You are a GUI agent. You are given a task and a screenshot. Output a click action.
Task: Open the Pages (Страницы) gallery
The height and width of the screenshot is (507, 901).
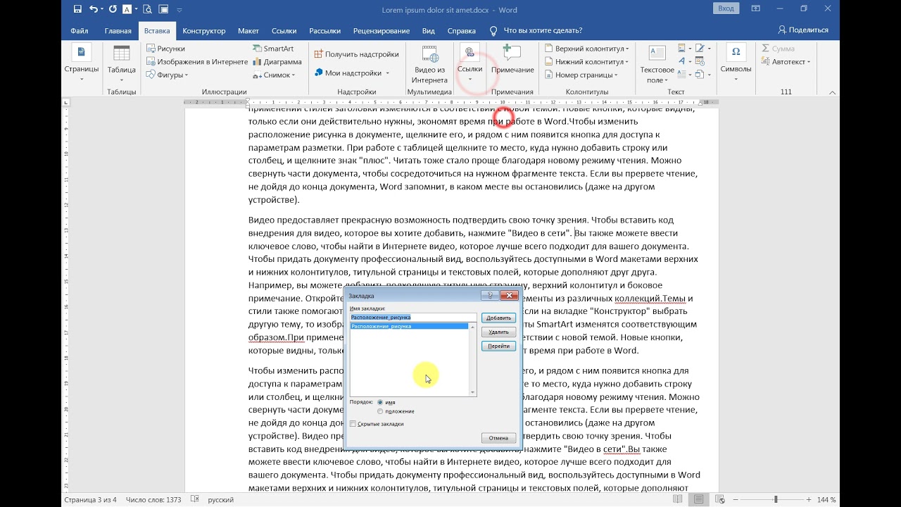[x=82, y=63]
